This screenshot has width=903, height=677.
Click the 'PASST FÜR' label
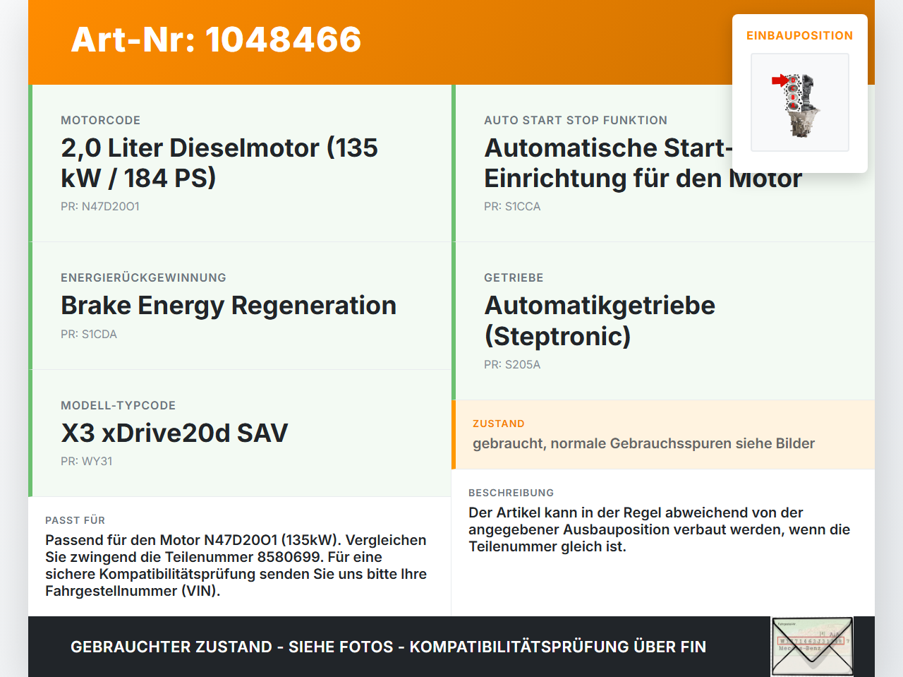(x=75, y=520)
